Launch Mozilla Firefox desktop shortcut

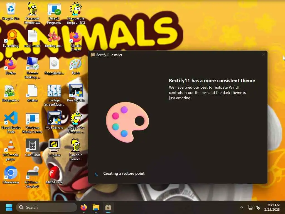point(76,41)
